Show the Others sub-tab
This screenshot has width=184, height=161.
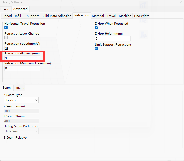click(x=19, y=88)
